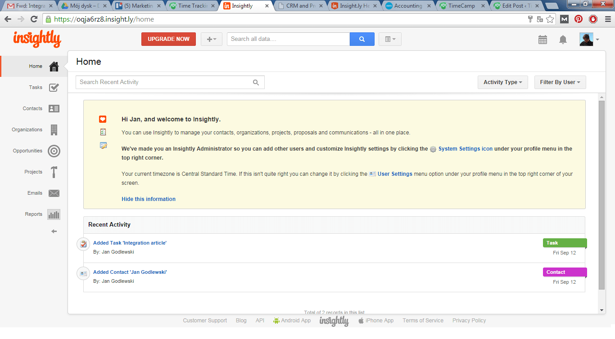
Task: Open Opportunities via the target icon
Action: pyautogui.click(x=54, y=151)
